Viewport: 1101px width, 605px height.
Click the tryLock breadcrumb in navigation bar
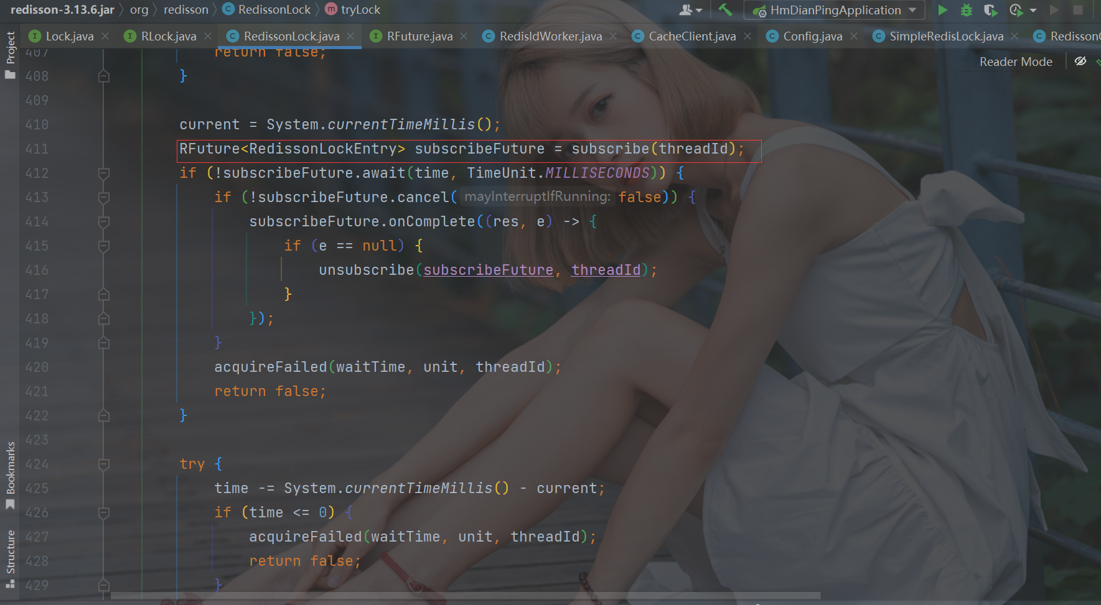[x=360, y=10]
